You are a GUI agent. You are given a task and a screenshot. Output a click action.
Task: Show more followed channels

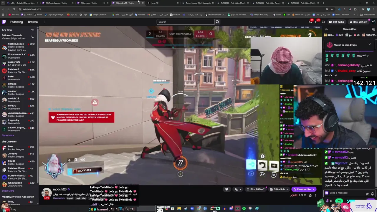(8, 135)
